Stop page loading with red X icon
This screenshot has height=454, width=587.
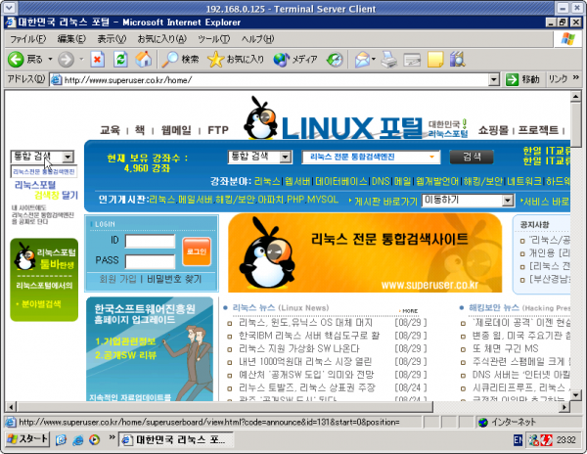tap(97, 60)
